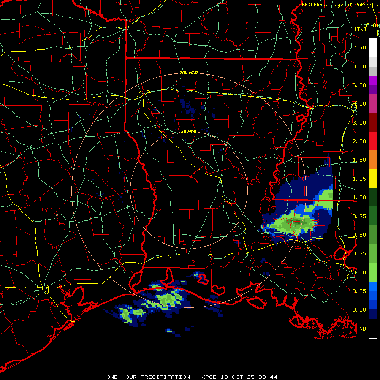Click the 0.75 legend value
Viewport: 380px width, 380px height.
point(359,217)
